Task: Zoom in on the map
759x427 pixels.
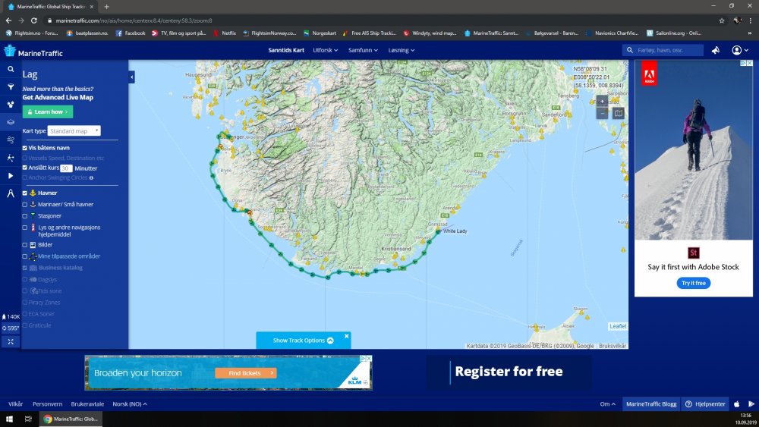Action: pos(602,102)
